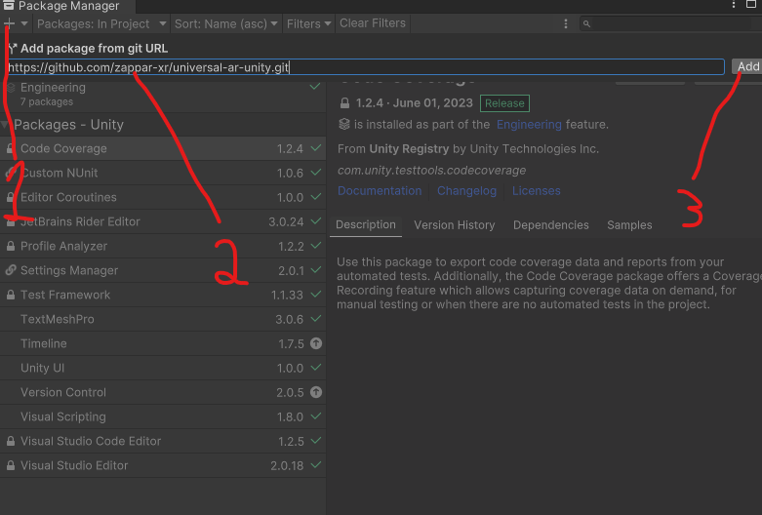Screen dimensions: 762x515
Task: Switch to the Samples tab
Action: tap(629, 225)
